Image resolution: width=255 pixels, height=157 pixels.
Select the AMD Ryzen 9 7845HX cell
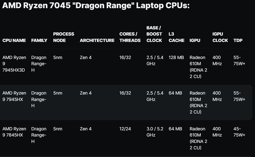(14, 132)
